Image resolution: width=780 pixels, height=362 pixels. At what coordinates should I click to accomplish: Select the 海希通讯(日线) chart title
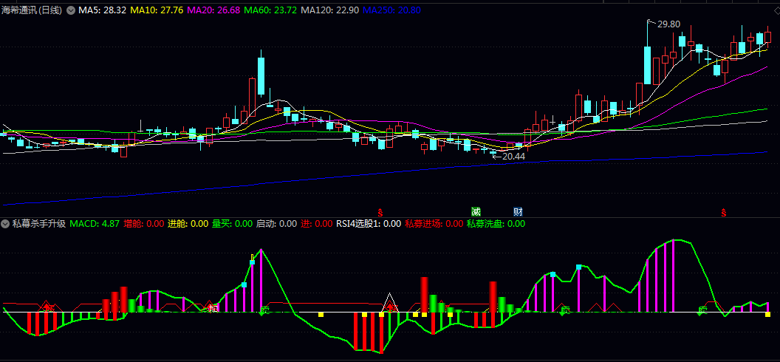click(32, 11)
